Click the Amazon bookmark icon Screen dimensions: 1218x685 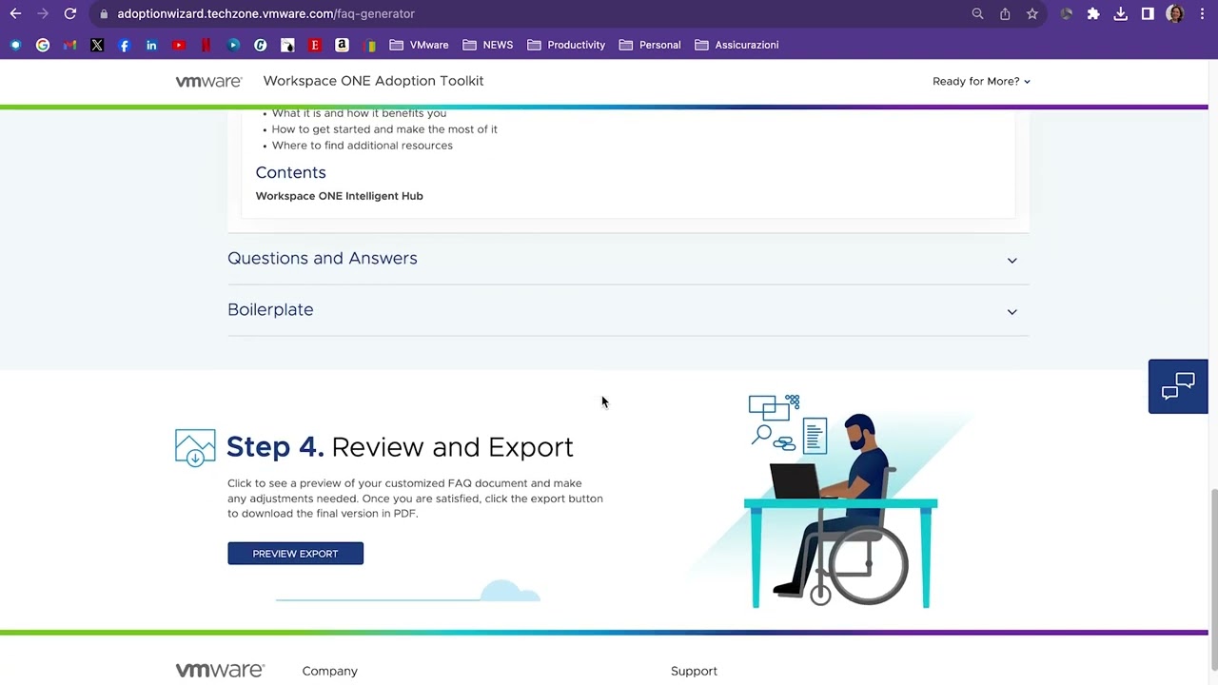342,45
